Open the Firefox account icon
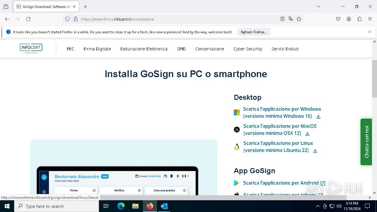The image size is (377, 212). point(349,19)
